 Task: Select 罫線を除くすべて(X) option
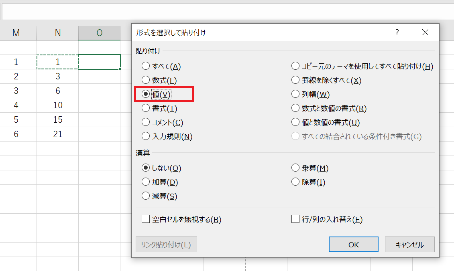(295, 80)
